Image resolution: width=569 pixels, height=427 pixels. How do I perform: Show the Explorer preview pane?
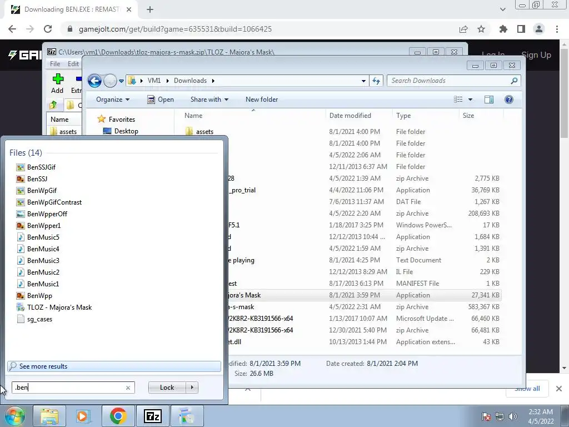tap(489, 100)
